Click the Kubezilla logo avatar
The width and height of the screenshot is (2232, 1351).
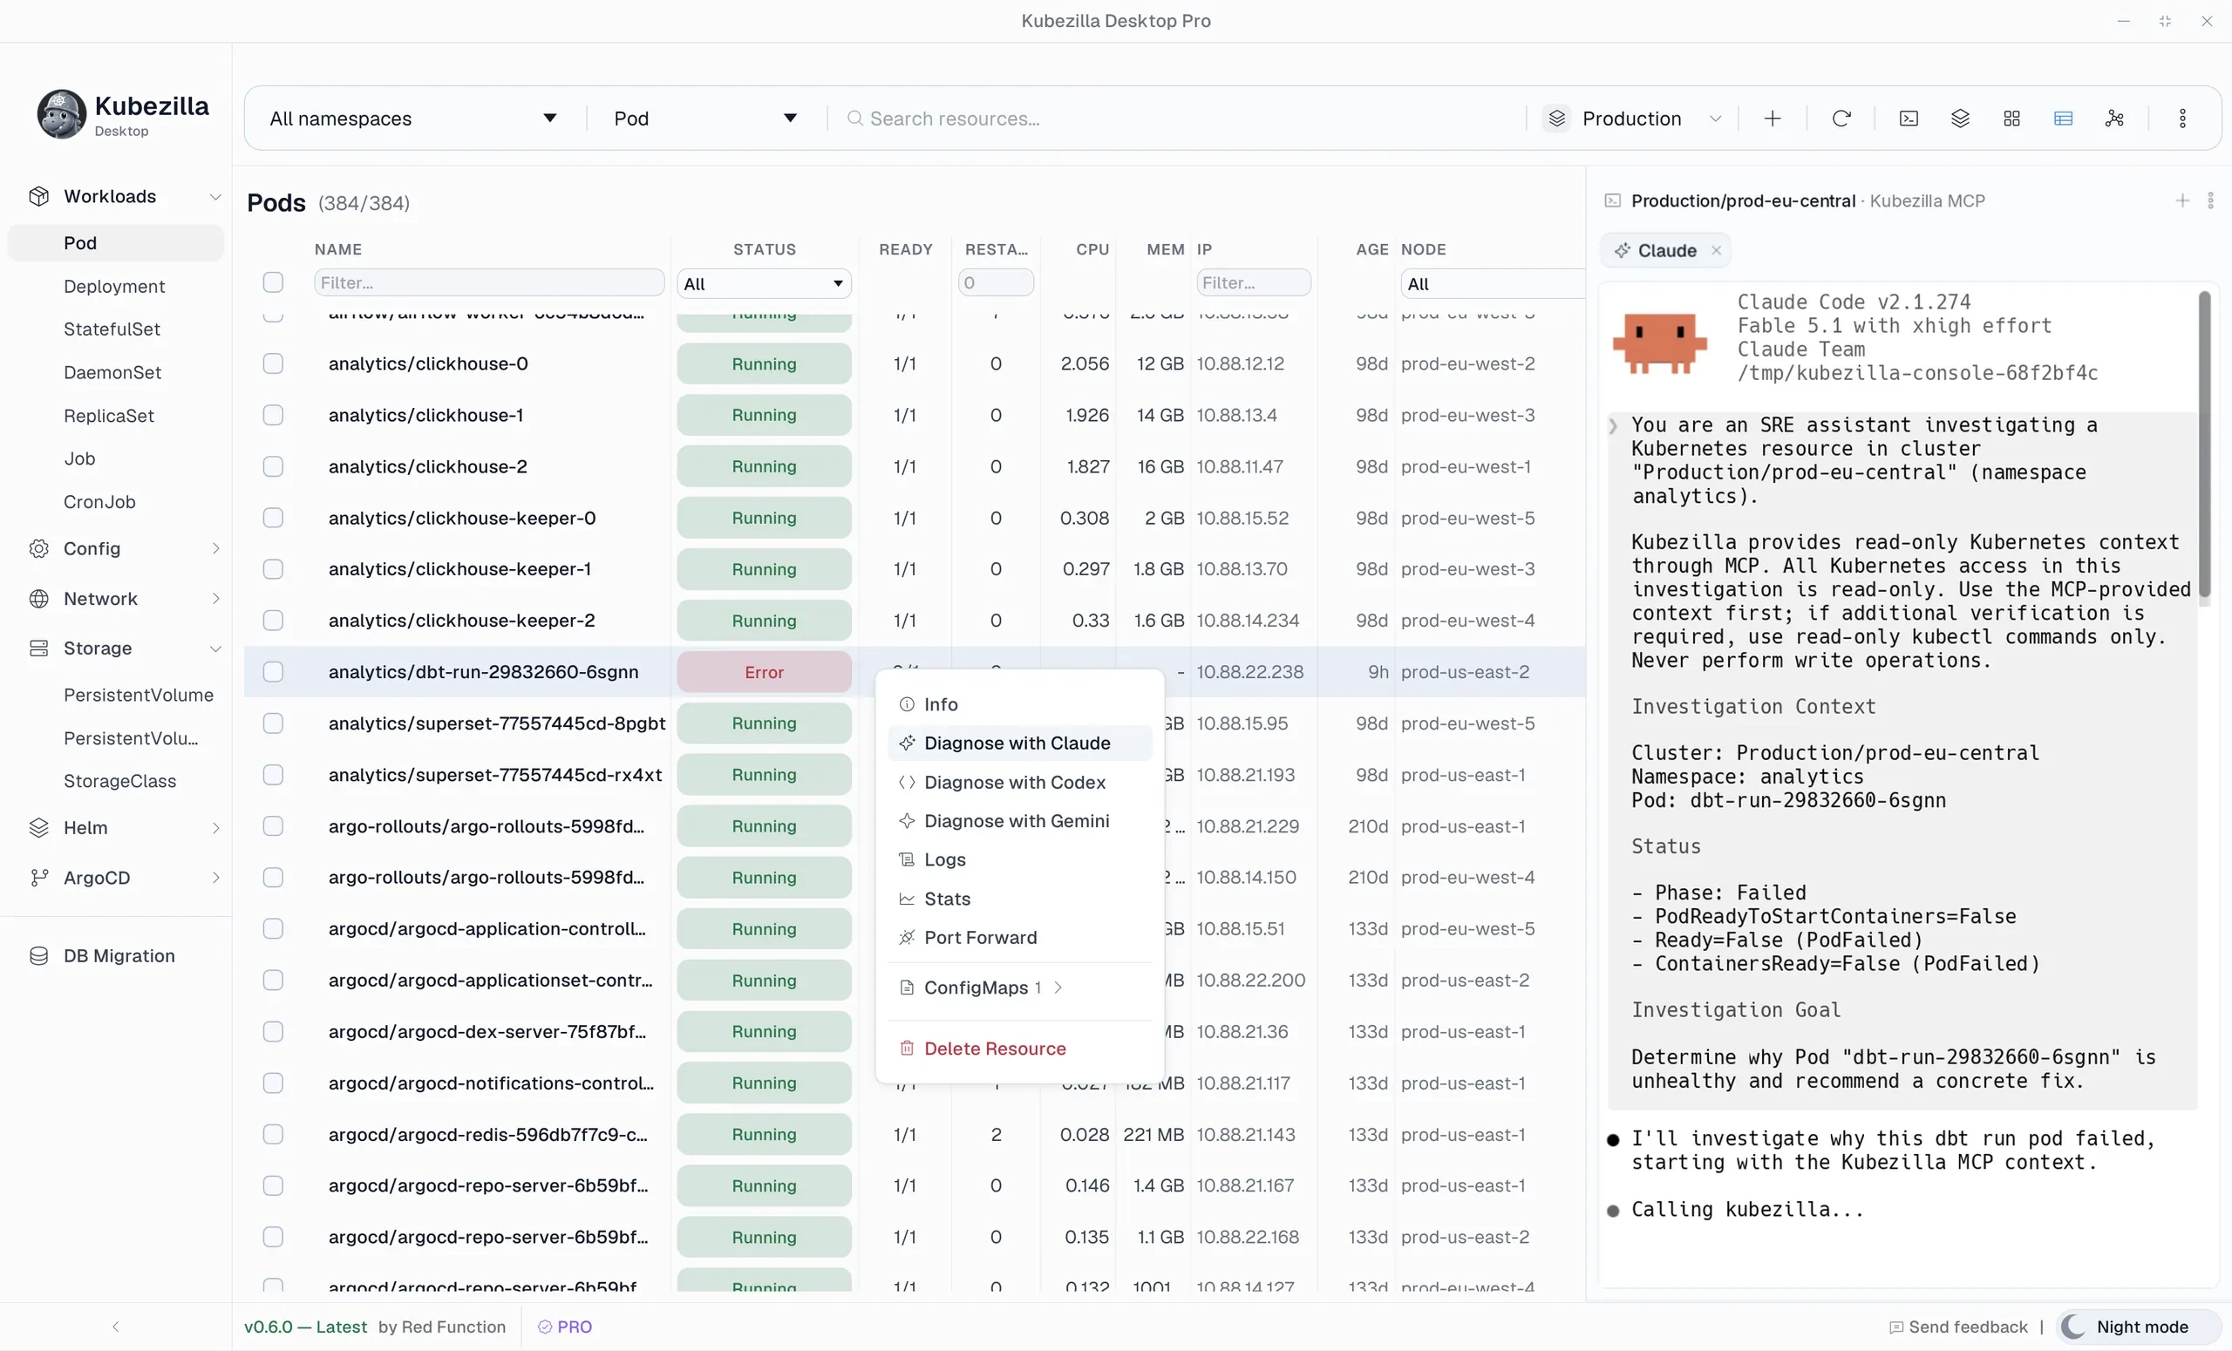(x=62, y=114)
